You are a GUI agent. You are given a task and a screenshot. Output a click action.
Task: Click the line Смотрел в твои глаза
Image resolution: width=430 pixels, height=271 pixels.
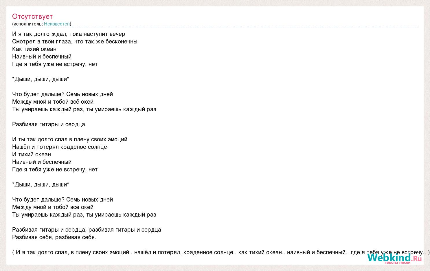(75, 41)
